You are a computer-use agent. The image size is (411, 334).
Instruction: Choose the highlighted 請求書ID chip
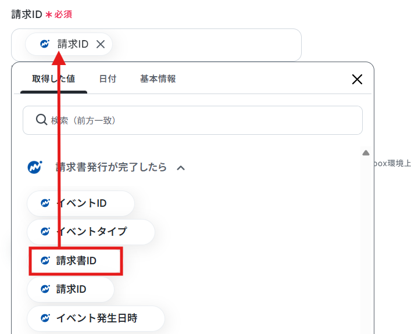click(x=76, y=261)
